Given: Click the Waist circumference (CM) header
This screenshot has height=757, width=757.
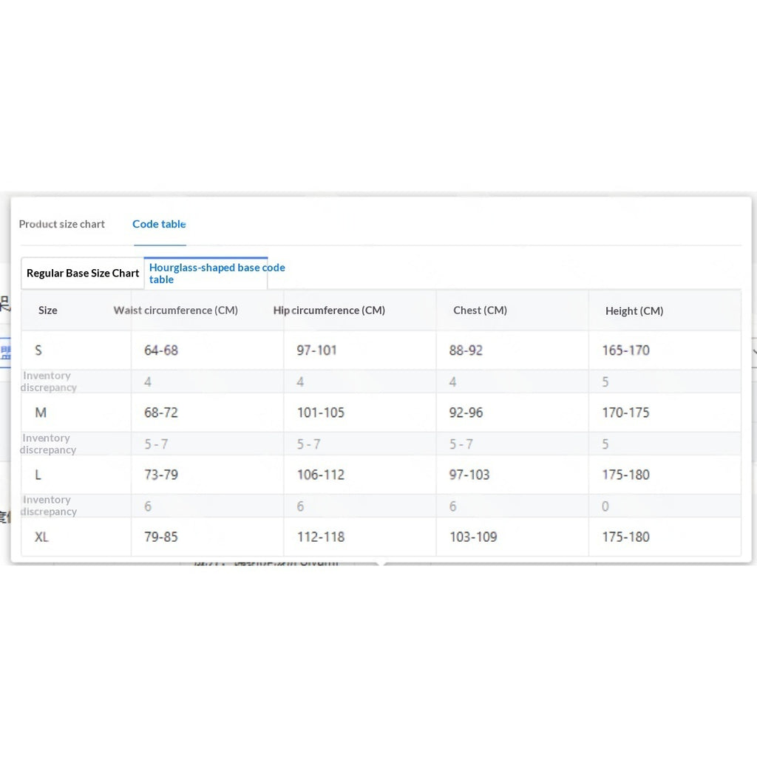Looking at the screenshot, I should point(176,310).
